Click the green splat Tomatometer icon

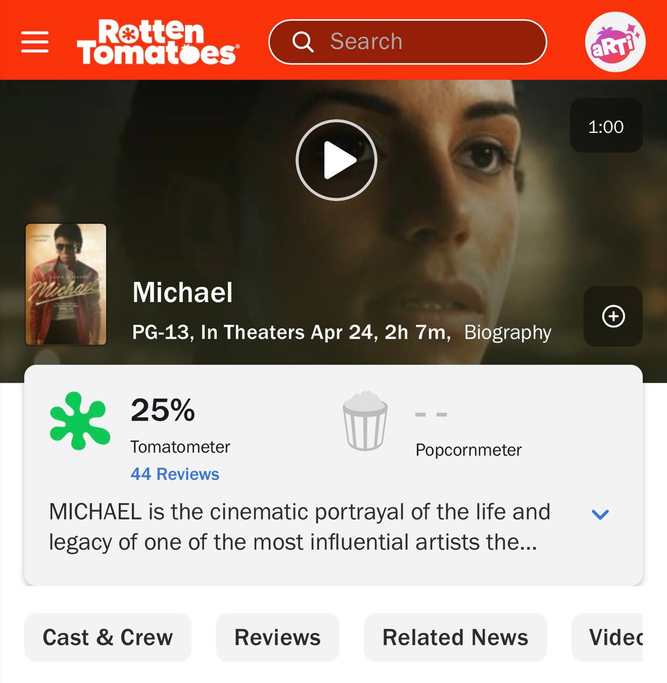80,421
